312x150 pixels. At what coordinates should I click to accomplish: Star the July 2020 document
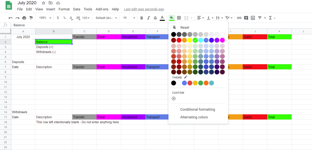pyautogui.click(x=43, y=3)
